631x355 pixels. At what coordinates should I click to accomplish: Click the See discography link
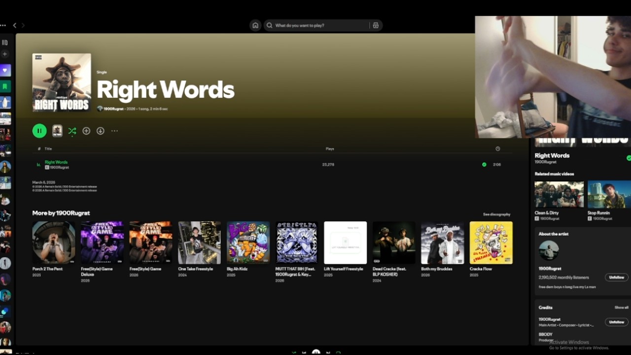point(496,214)
